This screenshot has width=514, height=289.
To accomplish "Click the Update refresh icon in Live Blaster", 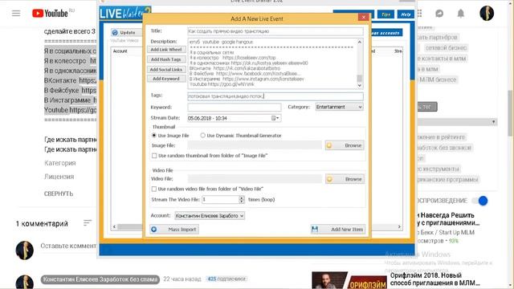I will pos(115,32).
